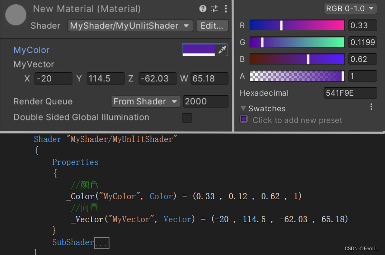Pick a color with the eyedropper
This screenshot has height=255, width=385.
click(x=222, y=50)
